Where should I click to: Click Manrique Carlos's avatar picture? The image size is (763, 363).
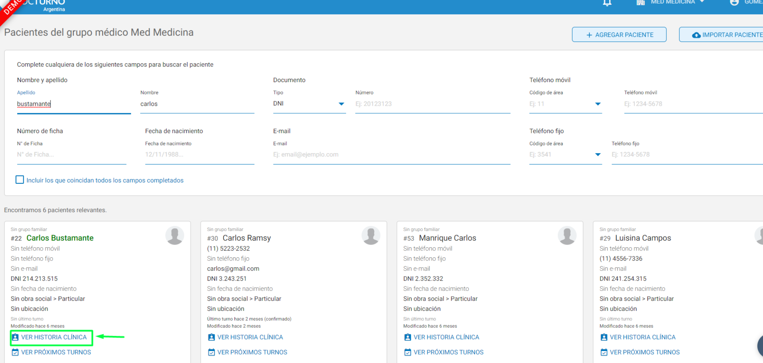click(567, 235)
